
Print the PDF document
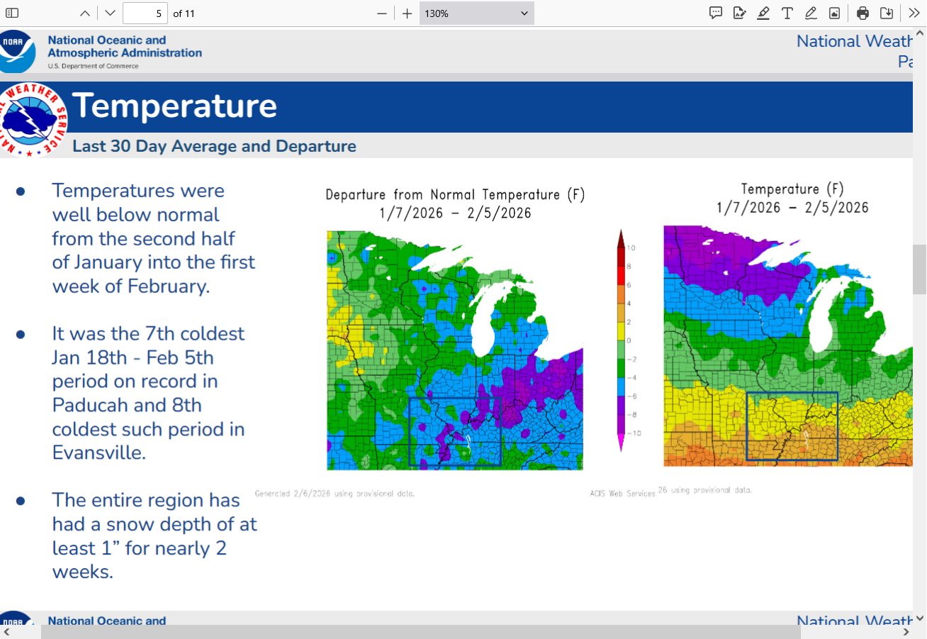pyautogui.click(x=863, y=13)
